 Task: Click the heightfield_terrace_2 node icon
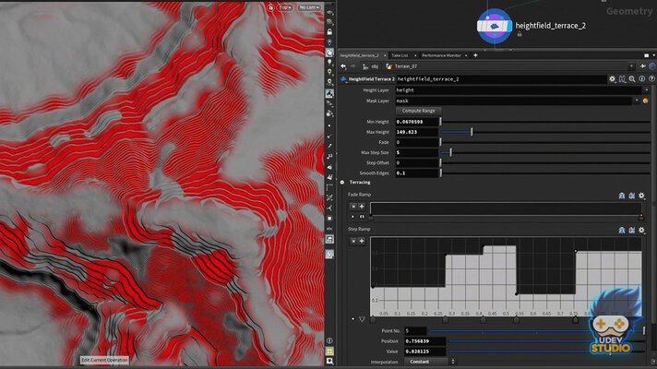coord(496,27)
